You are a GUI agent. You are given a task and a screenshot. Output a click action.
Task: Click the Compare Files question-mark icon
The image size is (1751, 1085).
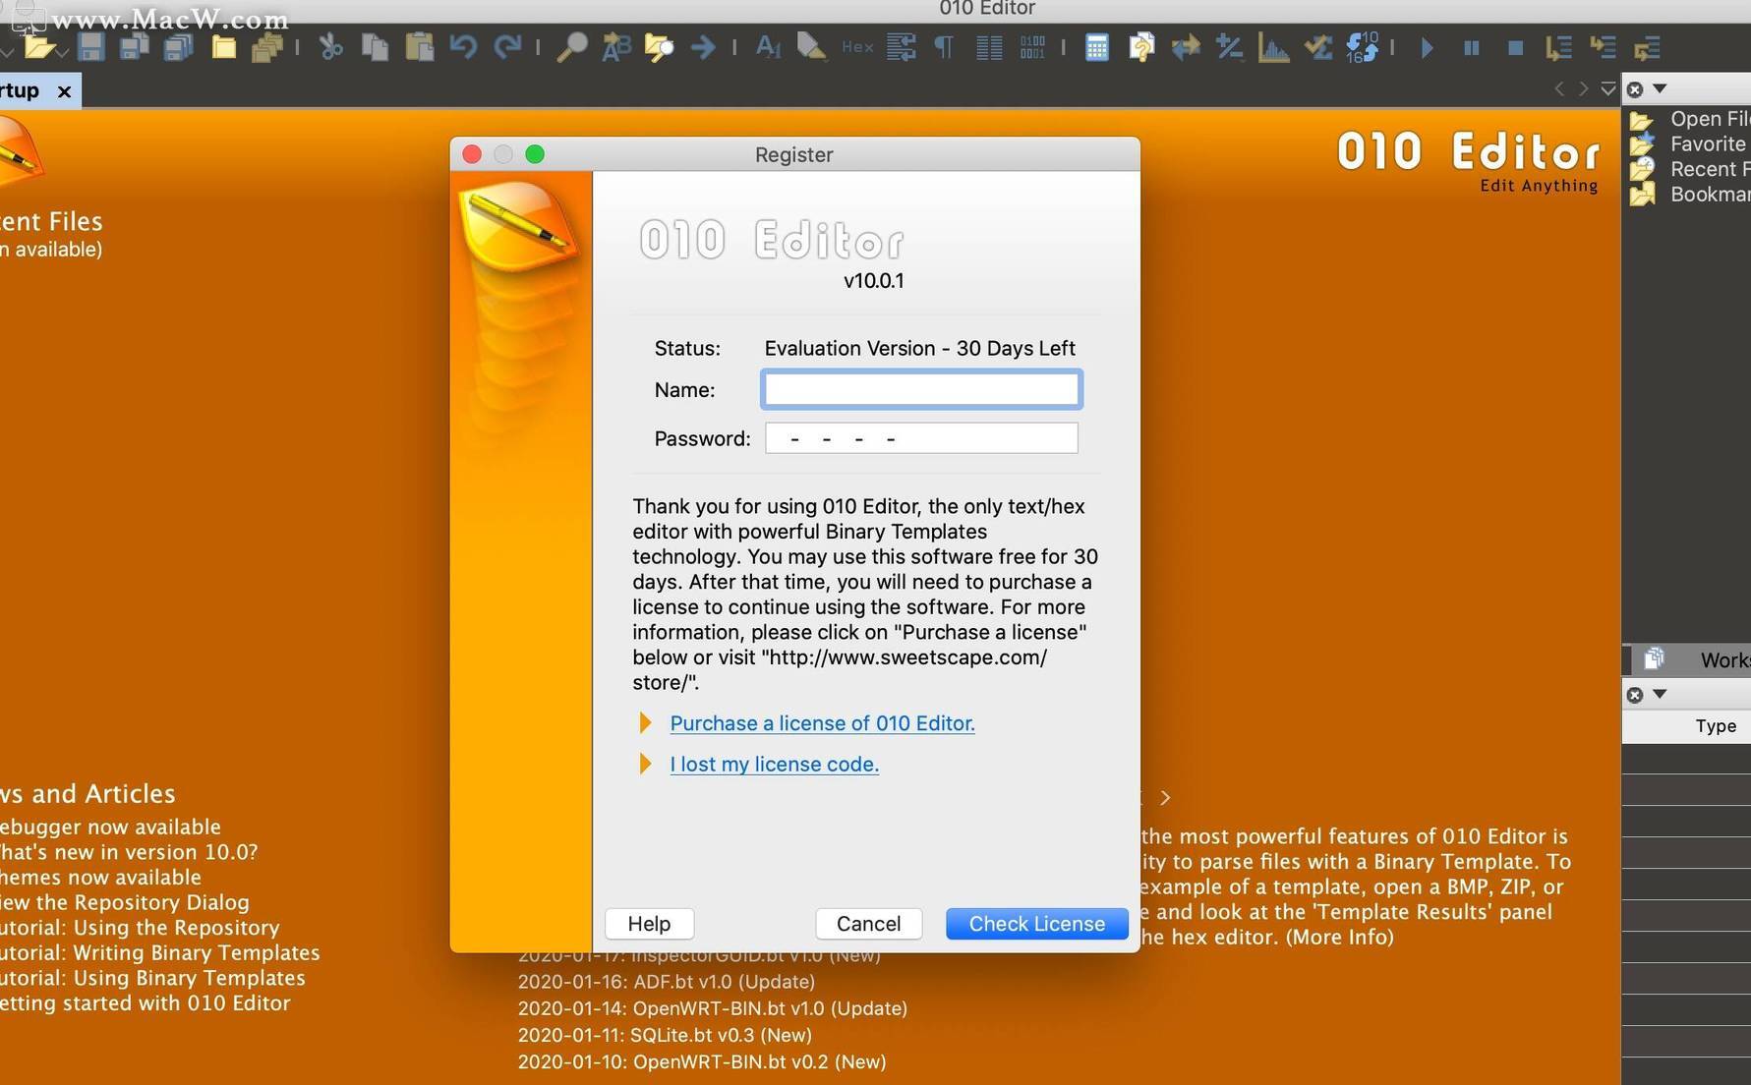coord(1141,46)
